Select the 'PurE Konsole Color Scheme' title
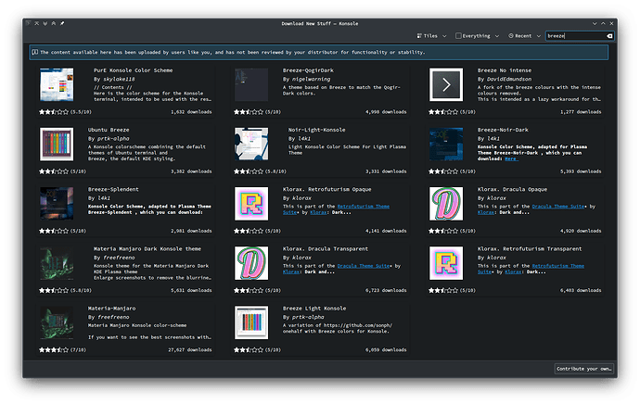640x404 pixels. (x=133, y=70)
